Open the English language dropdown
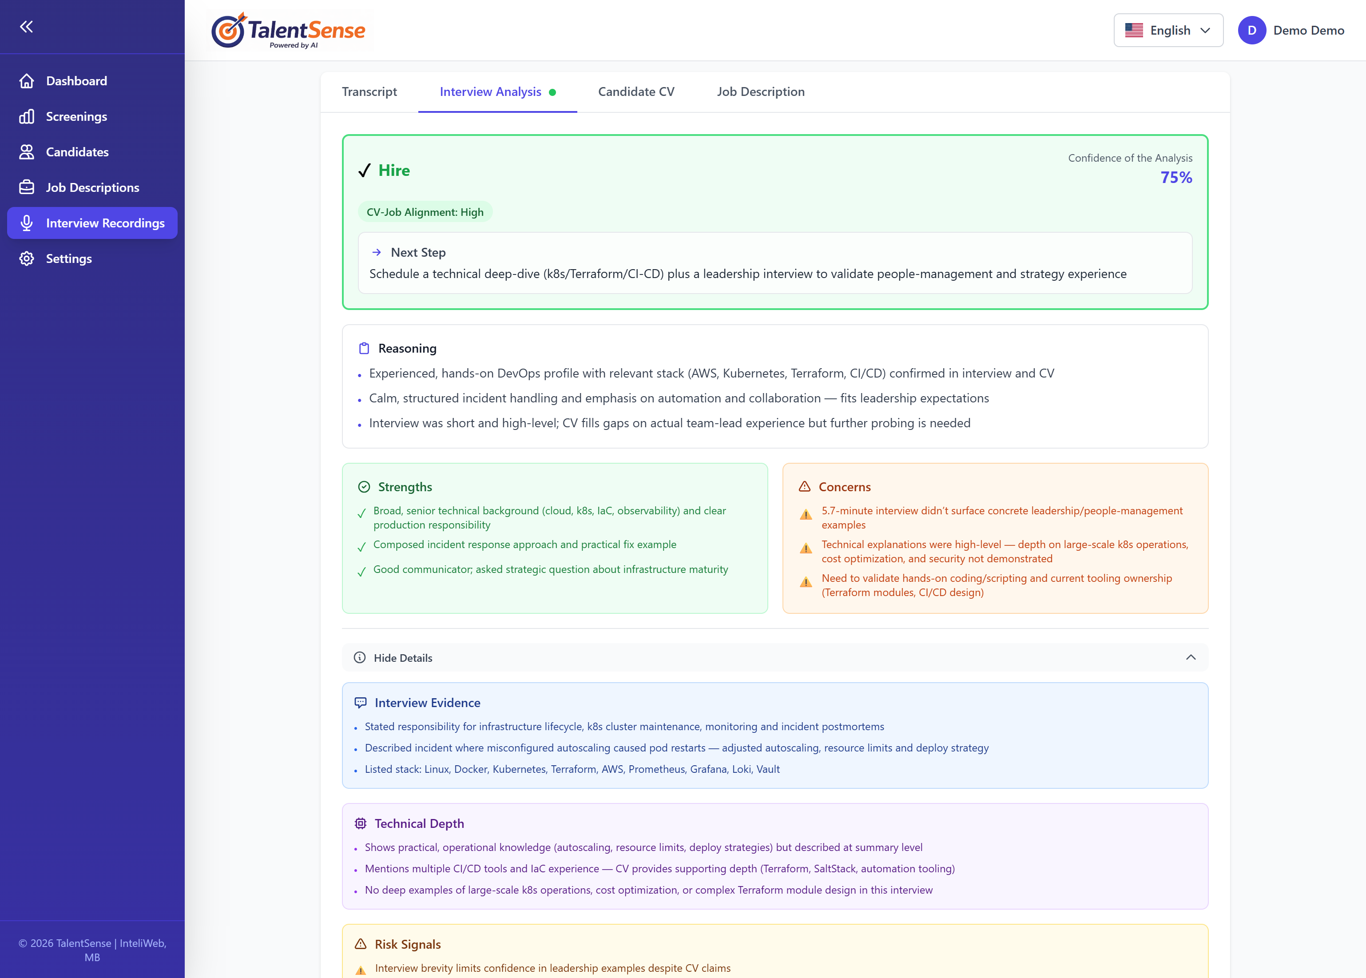This screenshot has width=1366, height=978. tap(1167, 30)
